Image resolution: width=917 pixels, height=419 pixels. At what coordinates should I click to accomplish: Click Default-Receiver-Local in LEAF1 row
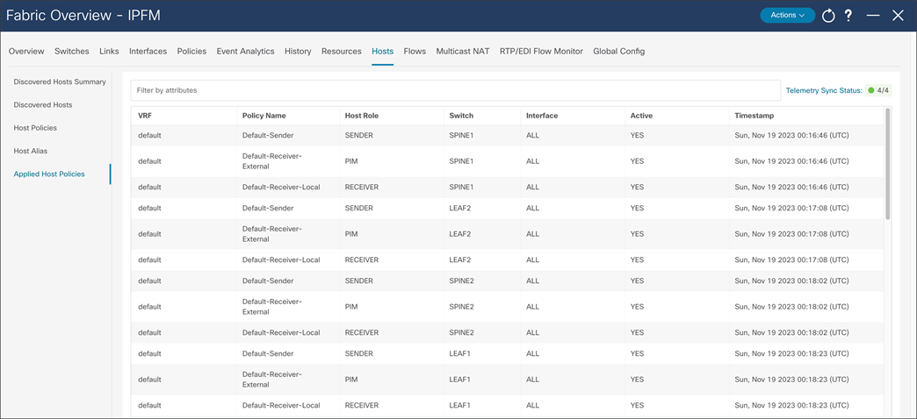point(281,405)
